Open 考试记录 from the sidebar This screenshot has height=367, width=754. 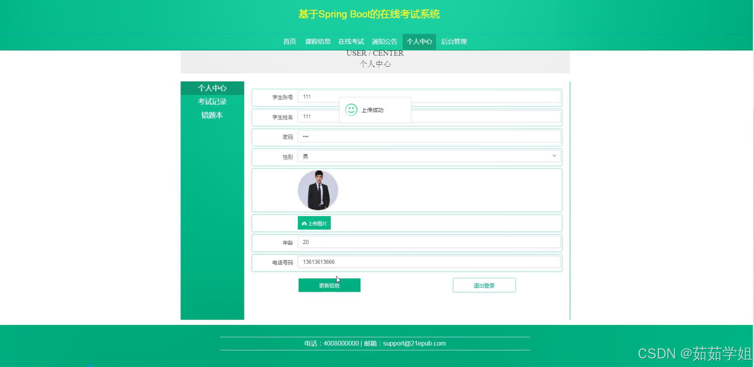point(212,102)
